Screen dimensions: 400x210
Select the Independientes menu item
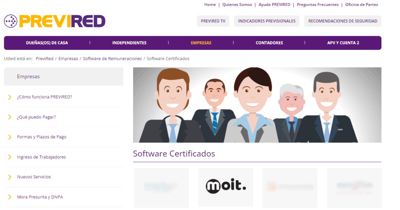click(x=129, y=43)
